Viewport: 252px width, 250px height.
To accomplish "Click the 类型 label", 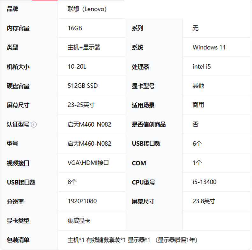I will coord(12,47).
